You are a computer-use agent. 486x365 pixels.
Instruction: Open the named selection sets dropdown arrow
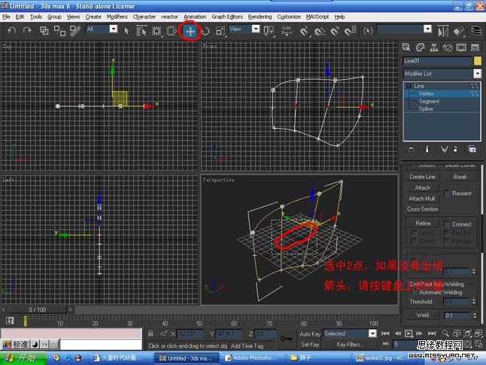(428, 29)
